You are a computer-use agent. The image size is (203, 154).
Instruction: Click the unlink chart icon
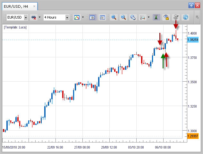coord(34,17)
